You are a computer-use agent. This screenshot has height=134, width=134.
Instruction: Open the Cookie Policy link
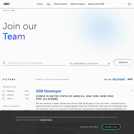tap(46, 120)
